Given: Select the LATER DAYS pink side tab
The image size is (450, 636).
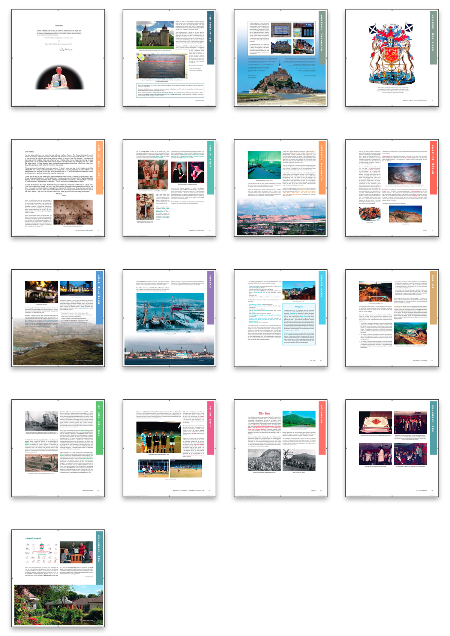Looking at the screenshot, I should 211,418.
